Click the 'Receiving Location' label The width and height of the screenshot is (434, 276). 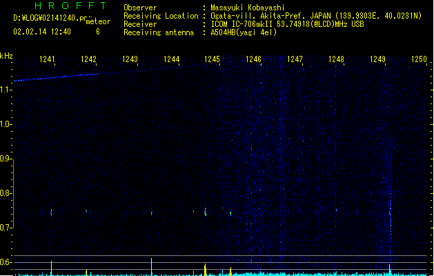[x=161, y=16]
